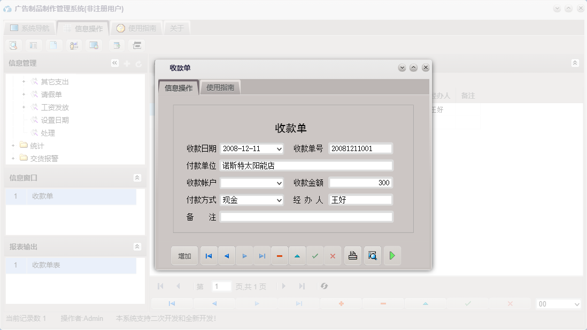Click the blue edit triangle icon
This screenshot has width=587, height=330.
(x=297, y=255)
